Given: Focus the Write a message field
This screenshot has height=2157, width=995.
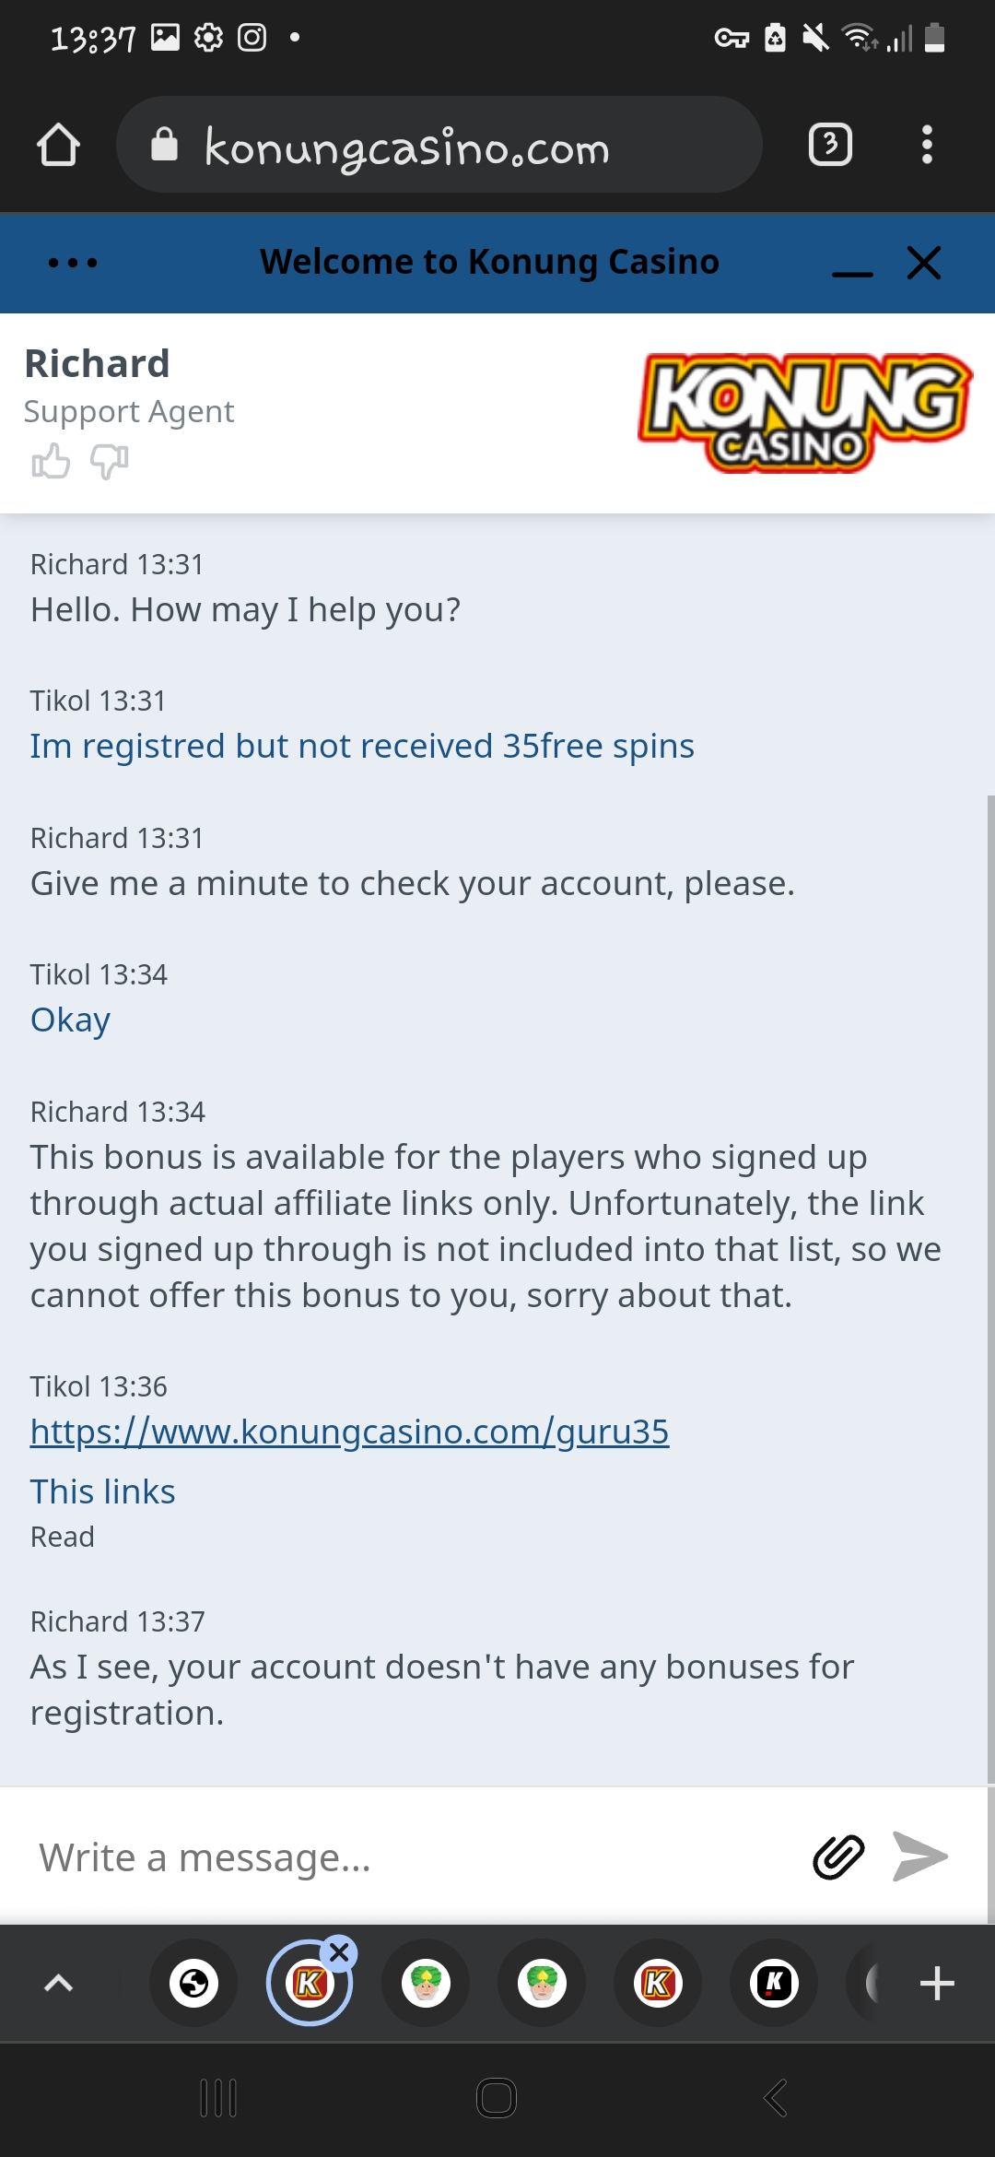Looking at the screenshot, I should [405, 1856].
